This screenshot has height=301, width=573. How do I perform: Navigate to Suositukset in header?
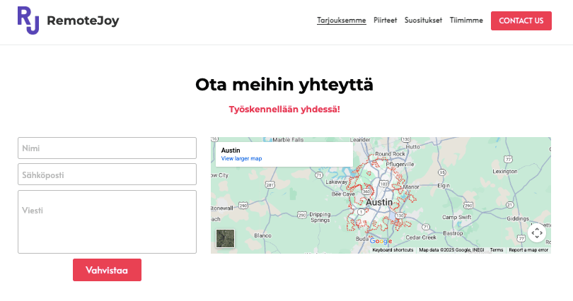coord(422,20)
